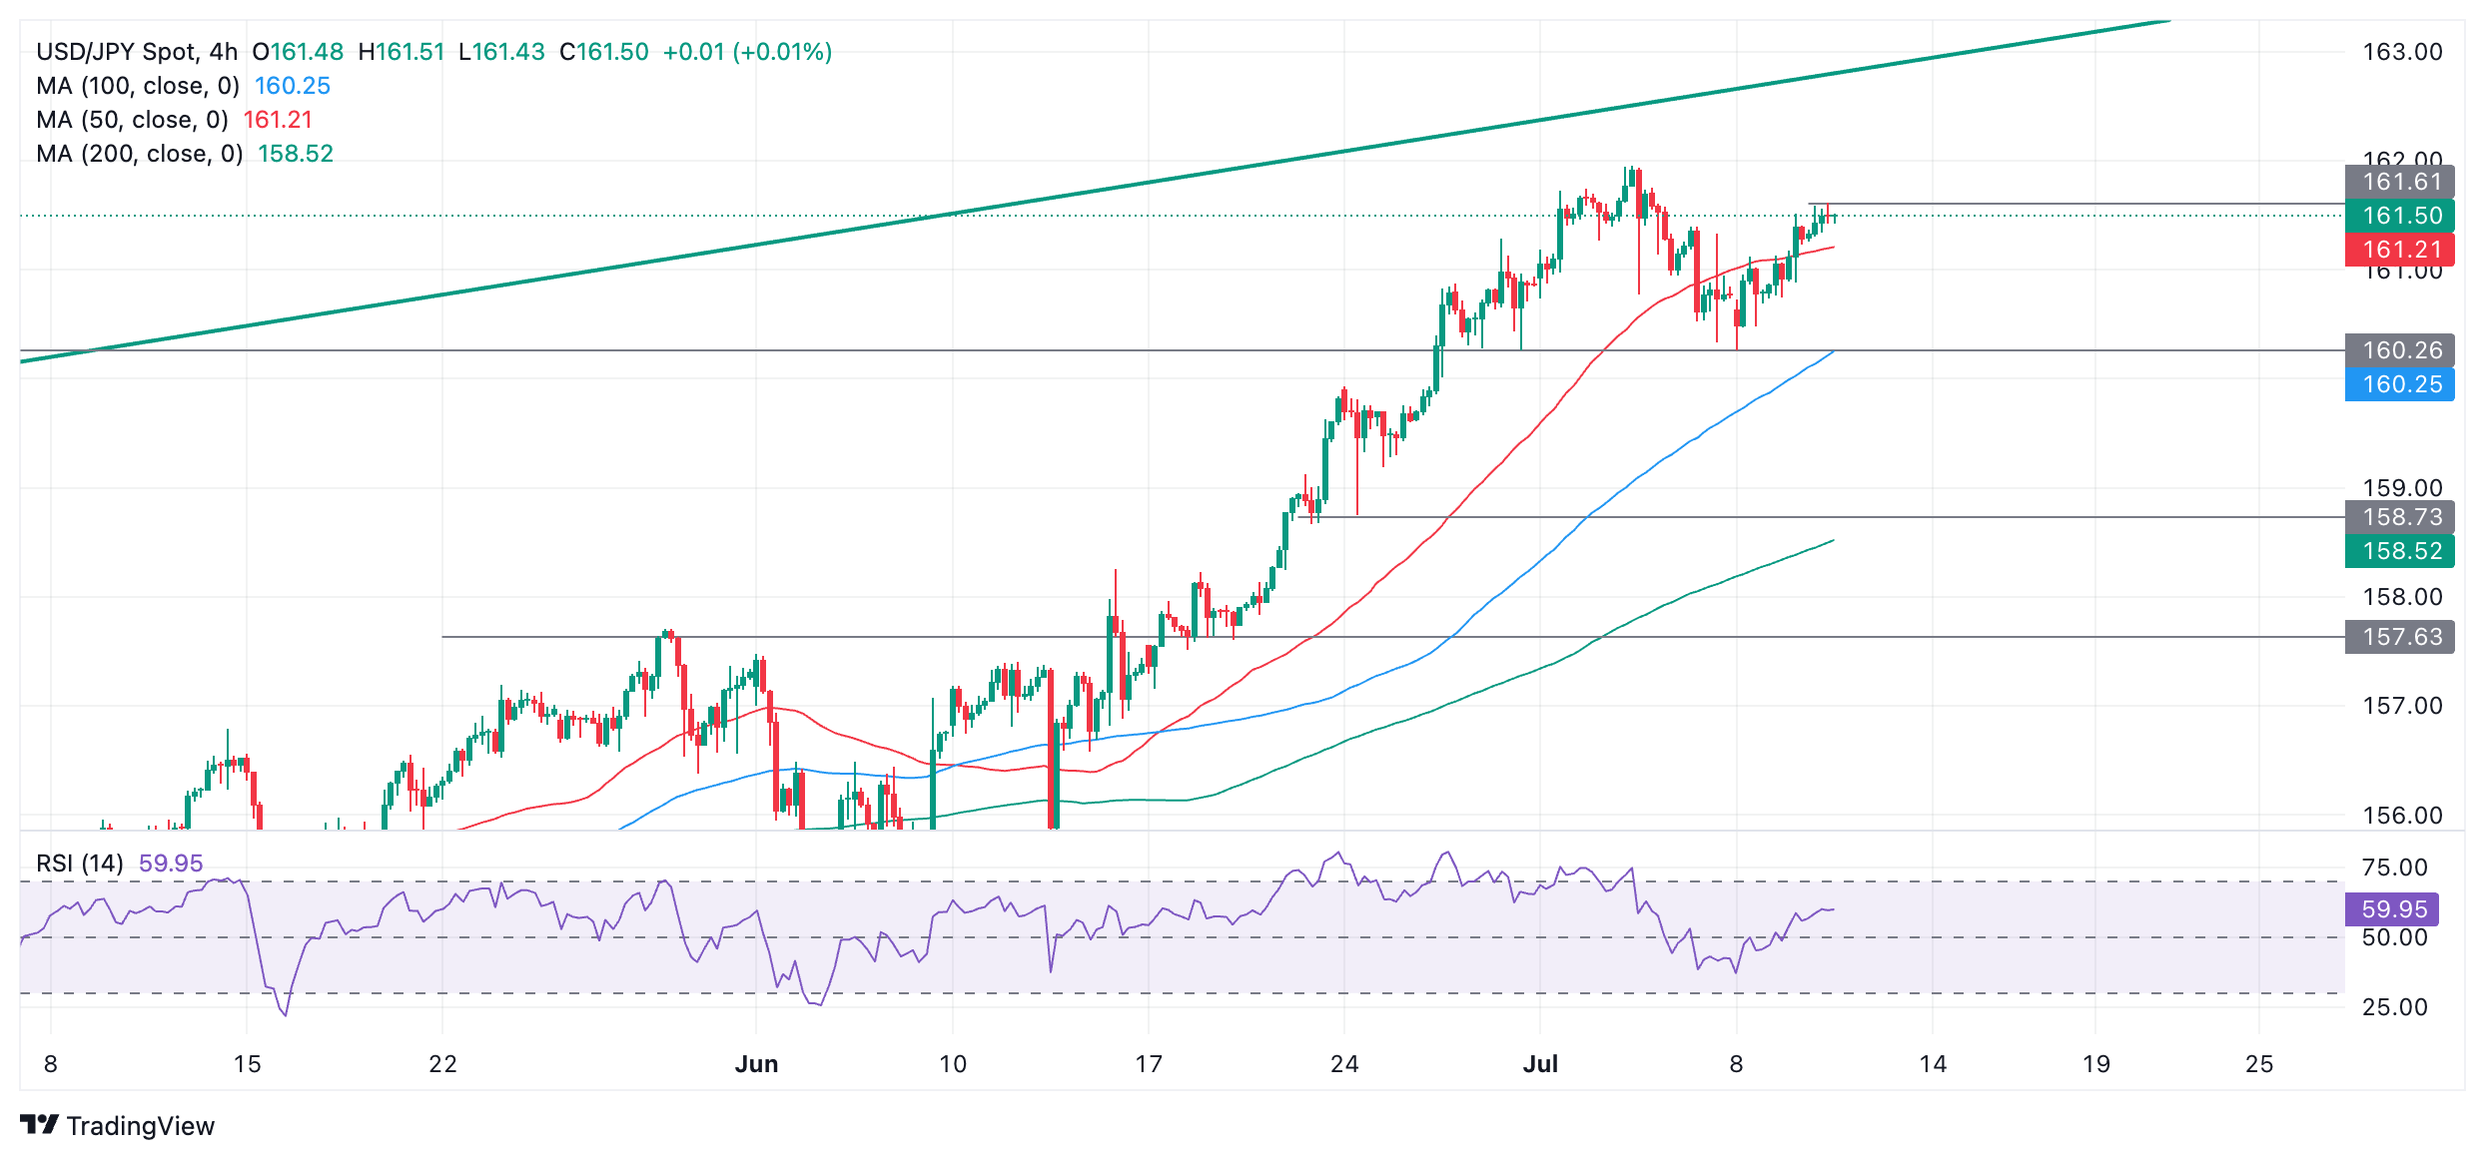The width and height of the screenshot is (2485, 1160).
Task: Click the 161.50 current price tag
Action: [2399, 216]
